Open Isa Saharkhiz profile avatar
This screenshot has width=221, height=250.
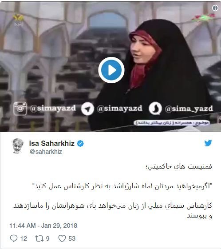pyautogui.click(x=18, y=146)
